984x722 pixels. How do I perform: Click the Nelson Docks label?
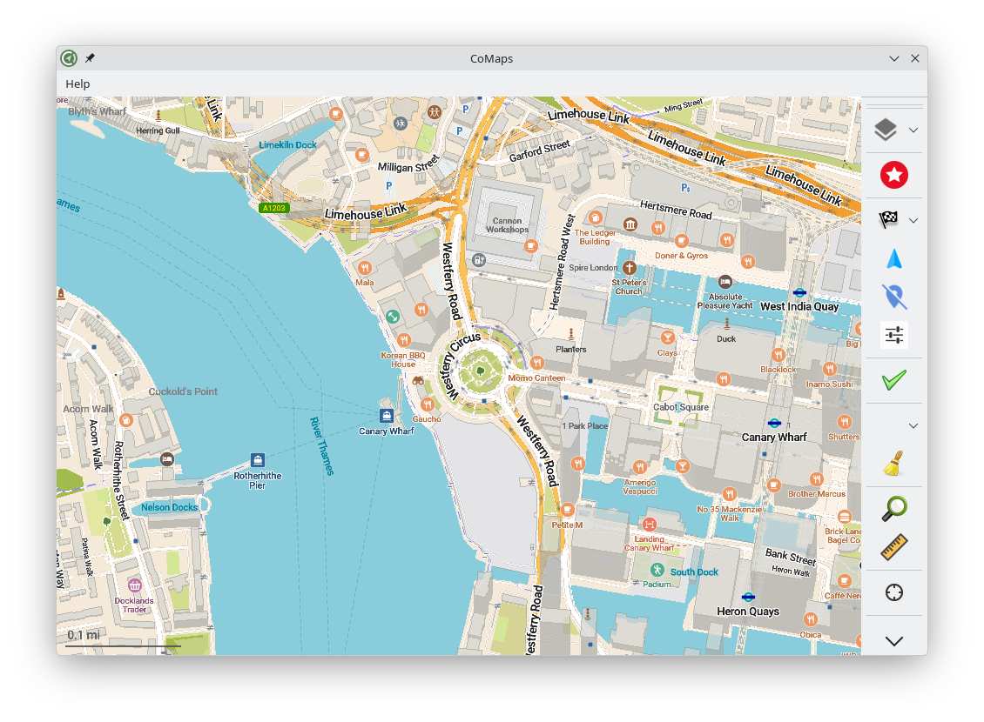pos(170,507)
